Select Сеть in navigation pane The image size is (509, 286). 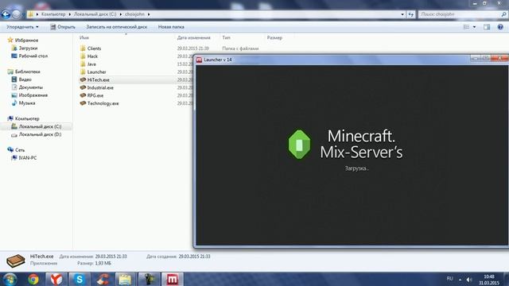point(19,150)
